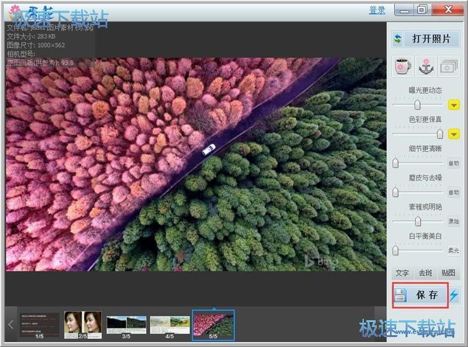This screenshot has height=347, width=468.
Task: Toggle 柔光 option for 白平衡美白
Action: coord(454,250)
